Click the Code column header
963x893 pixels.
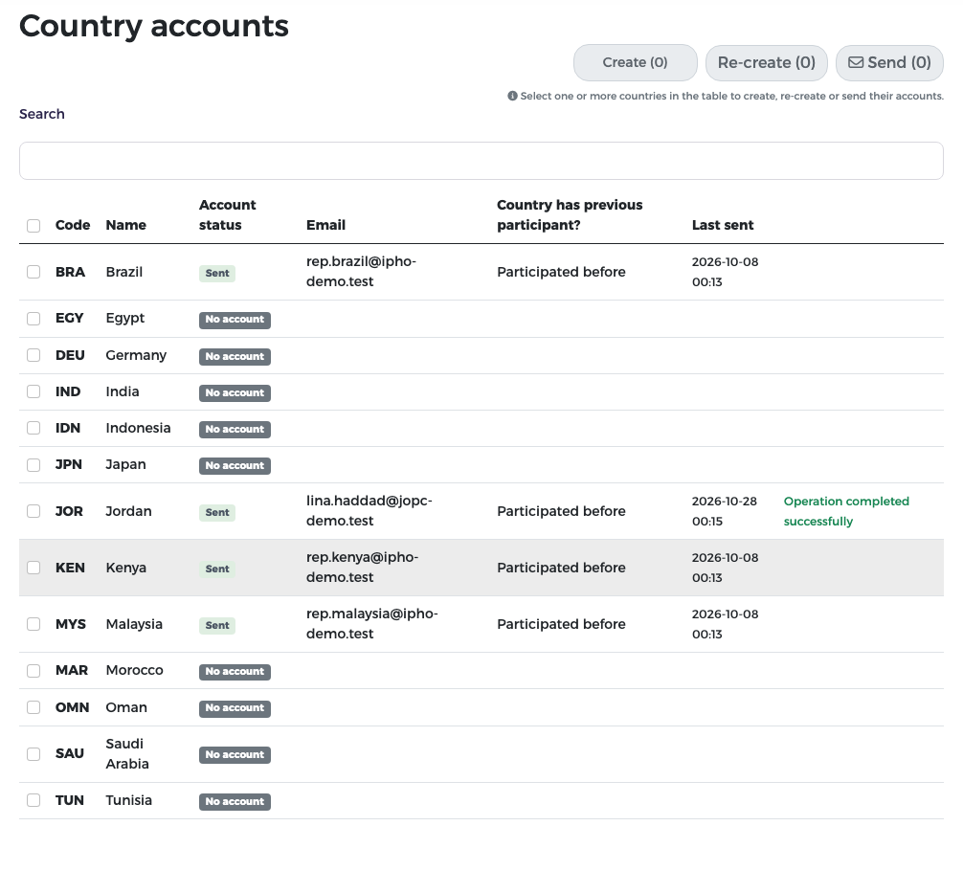73,225
